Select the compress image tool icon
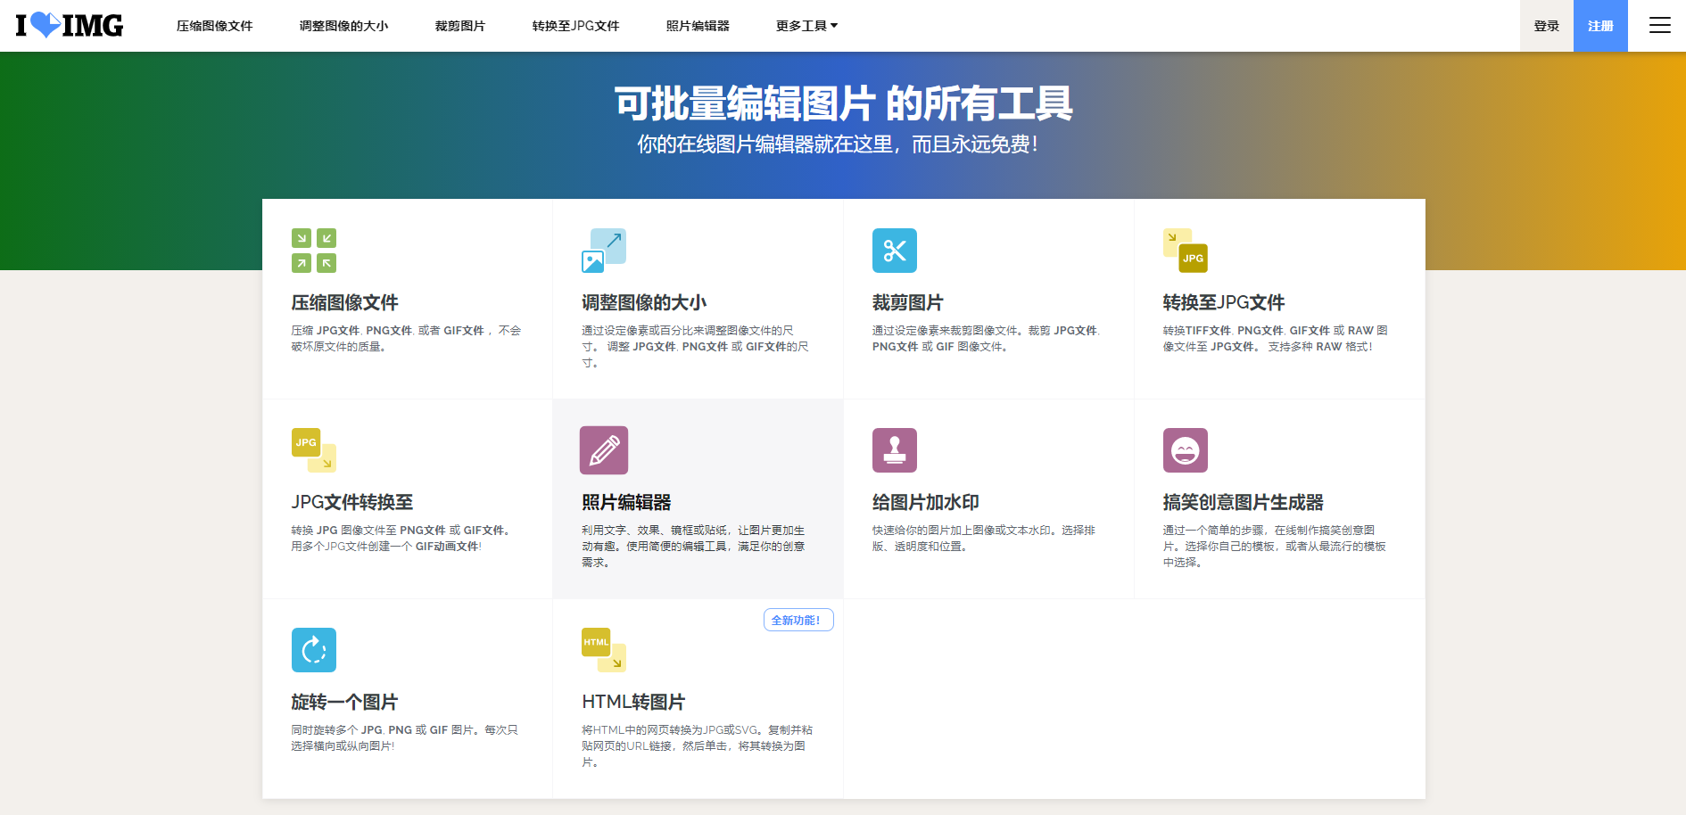Screen dimensions: 1686x815 (313, 251)
